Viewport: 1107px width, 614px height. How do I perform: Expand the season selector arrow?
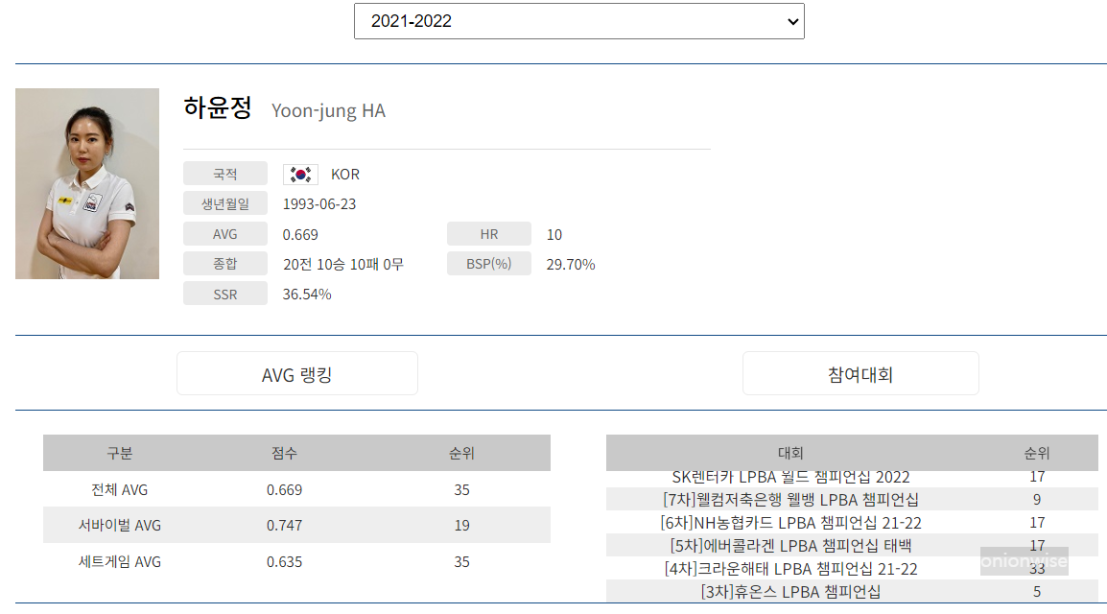point(791,20)
